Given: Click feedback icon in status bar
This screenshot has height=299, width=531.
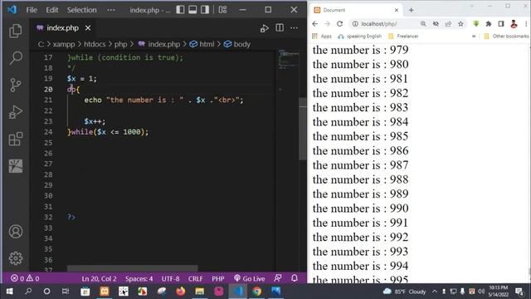Looking at the screenshot, I should [278, 278].
